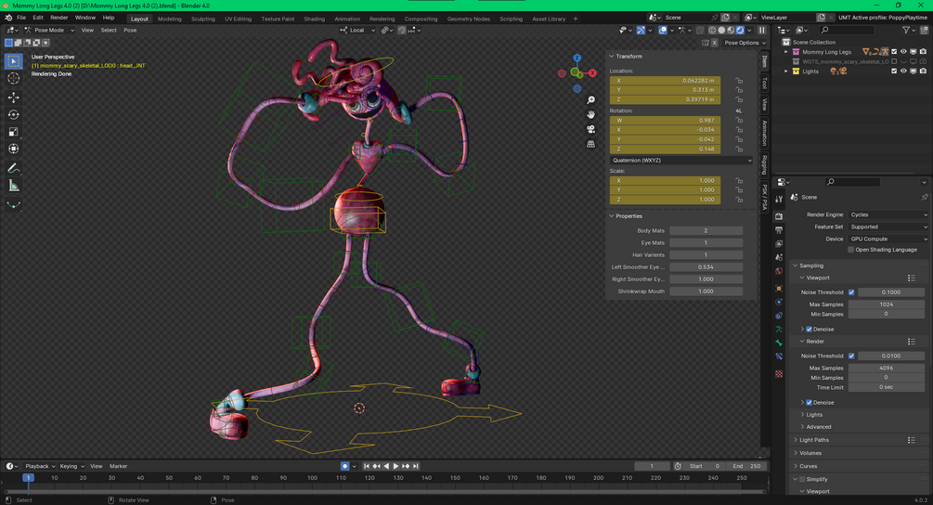Image resolution: width=933 pixels, height=505 pixels.
Task: Jump to the end frame
Action: point(416,466)
